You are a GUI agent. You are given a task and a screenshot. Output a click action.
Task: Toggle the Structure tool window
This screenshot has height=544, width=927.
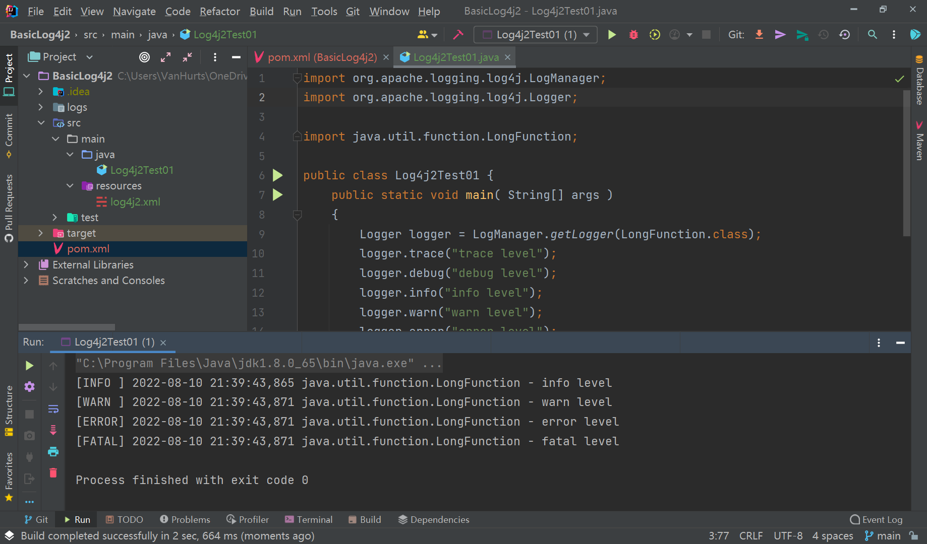(9, 411)
